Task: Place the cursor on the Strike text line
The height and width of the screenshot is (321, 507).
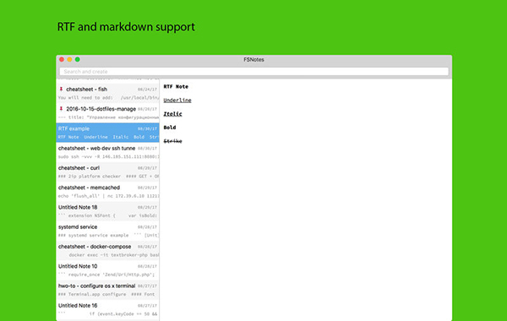Action: click(x=172, y=141)
